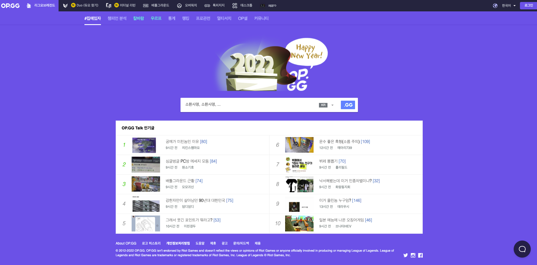Click thumbnail of rank 1 post

[144, 145]
